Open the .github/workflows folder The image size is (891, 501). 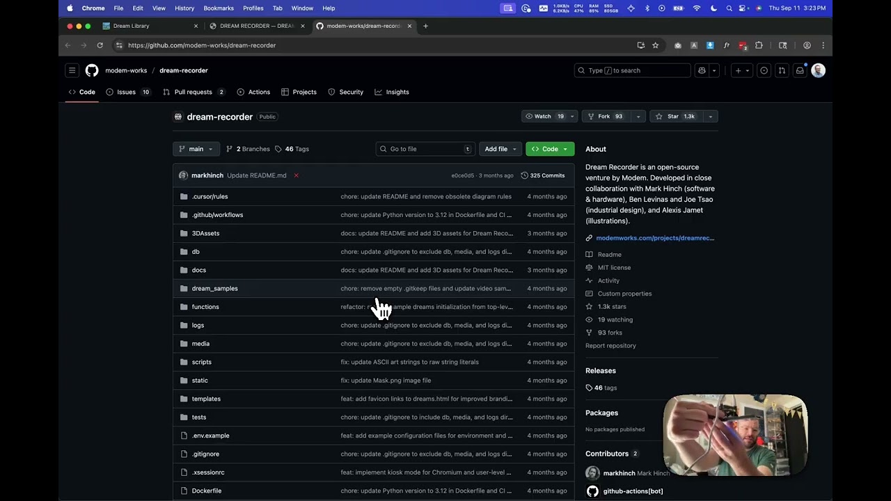tap(217, 215)
